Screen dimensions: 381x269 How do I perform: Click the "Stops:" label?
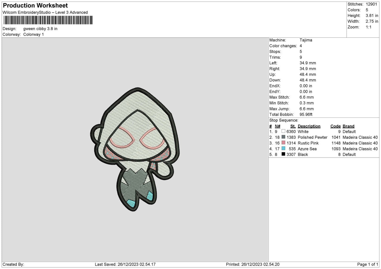pyautogui.click(x=275, y=52)
